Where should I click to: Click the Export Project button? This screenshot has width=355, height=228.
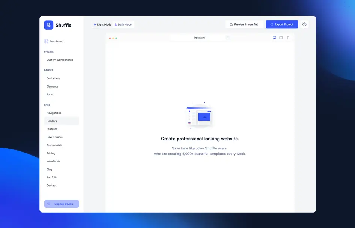(282, 24)
